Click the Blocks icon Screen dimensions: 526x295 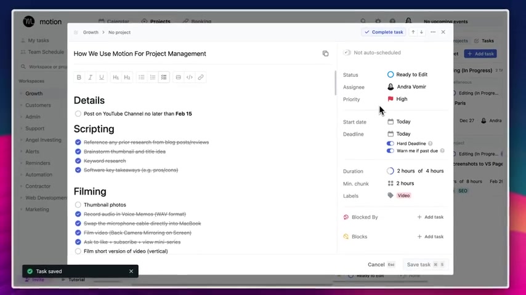pyautogui.click(x=346, y=237)
